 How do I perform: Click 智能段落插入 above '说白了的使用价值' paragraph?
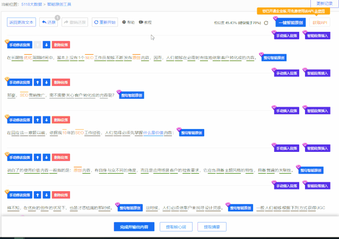(318, 148)
